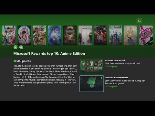Open One Piece Pirate Warriors 4 cover
The width and height of the screenshot is (155, 116).
(x=100, y=35)
